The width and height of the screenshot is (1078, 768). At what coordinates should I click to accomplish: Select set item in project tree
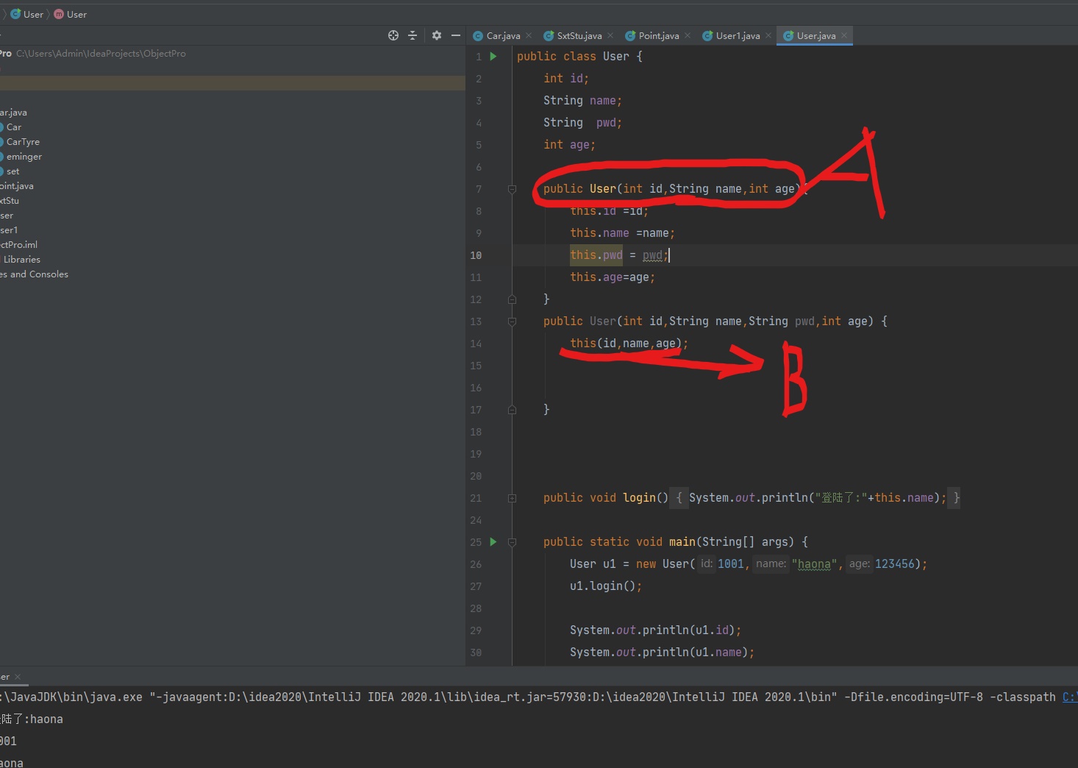tap(13, 171)
